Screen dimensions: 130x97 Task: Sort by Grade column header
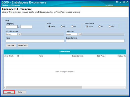coord(11,56)
